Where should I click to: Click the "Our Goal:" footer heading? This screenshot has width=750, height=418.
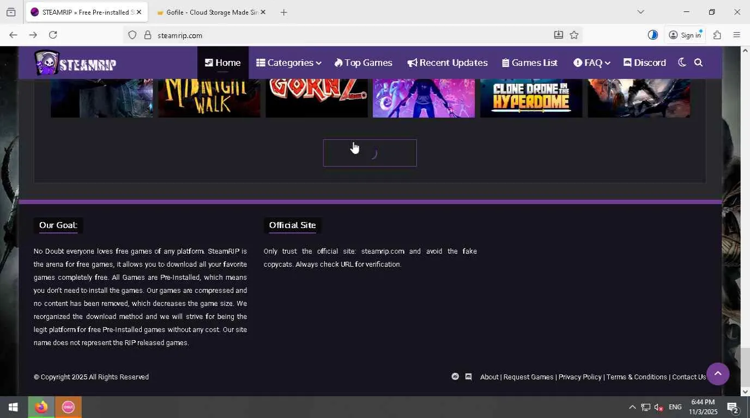click(x=58, y=225)
